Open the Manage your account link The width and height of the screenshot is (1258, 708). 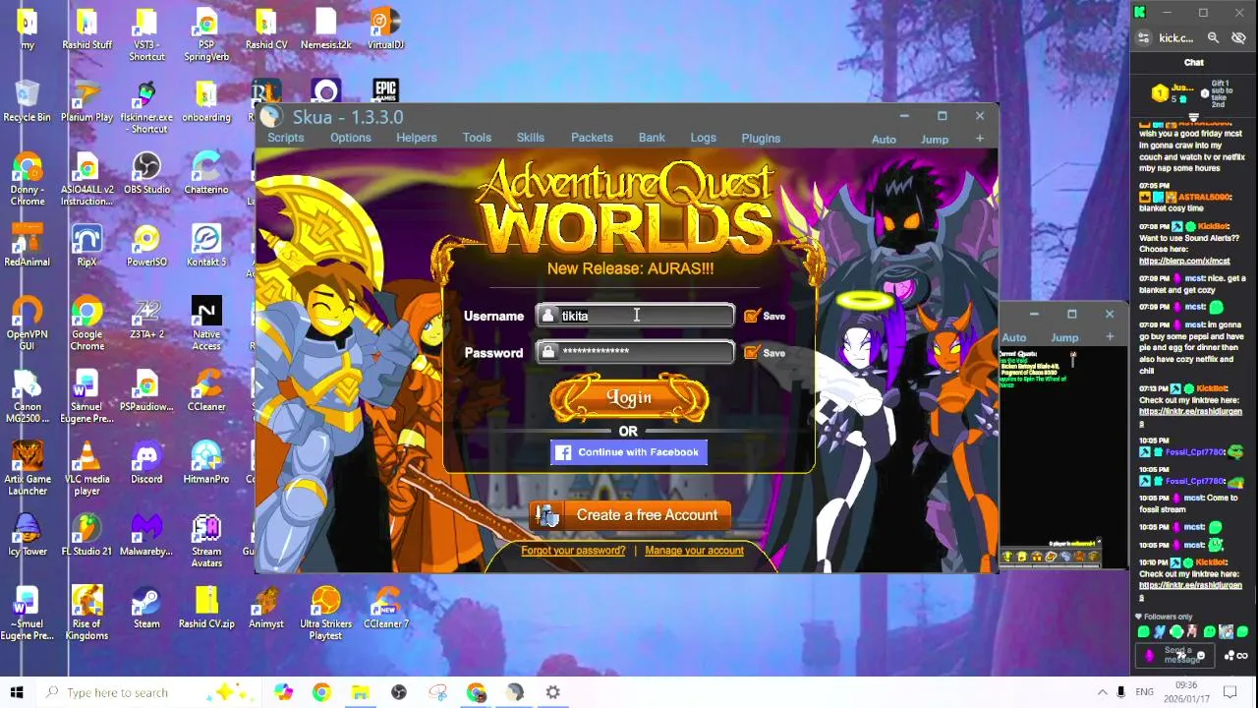point(694,551)
